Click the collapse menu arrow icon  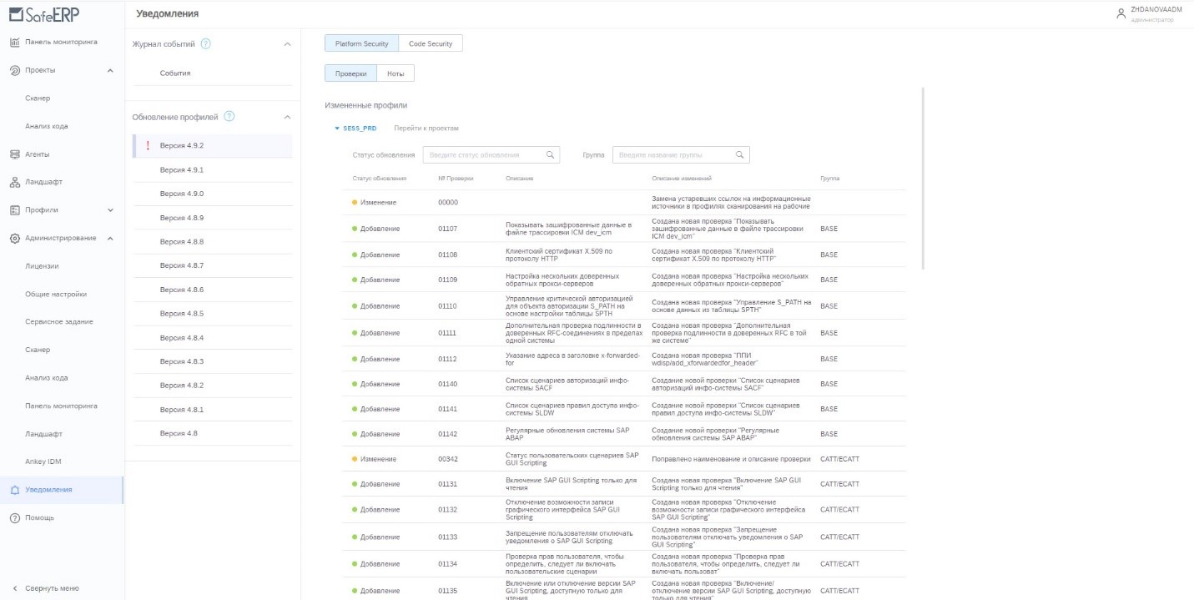14,588
